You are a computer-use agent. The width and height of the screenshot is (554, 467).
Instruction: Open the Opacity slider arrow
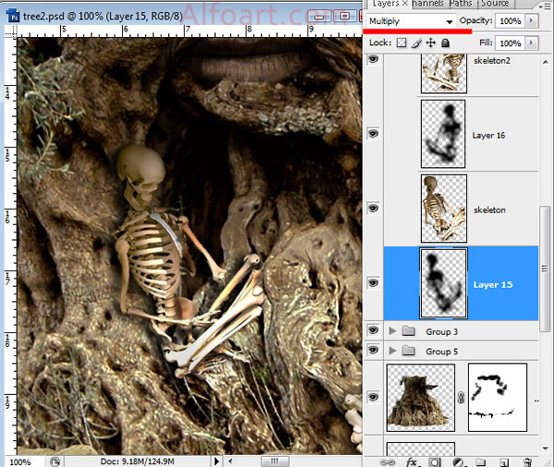pyautogui.click(x=532, y=20)
